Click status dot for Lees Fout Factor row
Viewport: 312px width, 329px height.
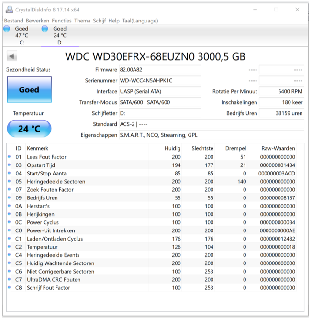tap(9, 157)
